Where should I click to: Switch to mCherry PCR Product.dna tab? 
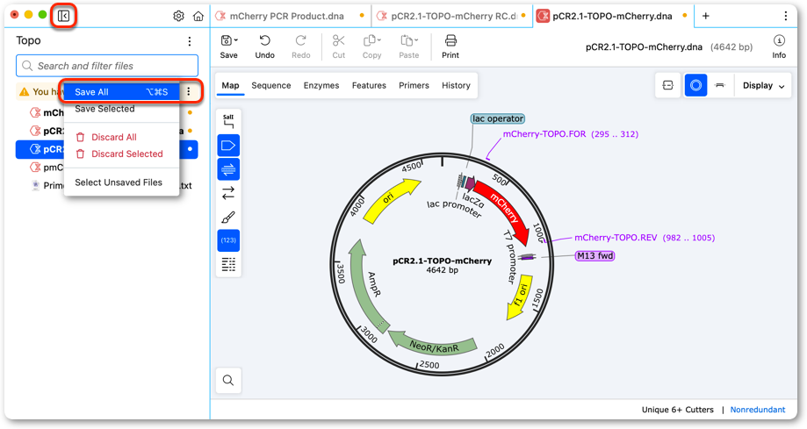[x=291, y=16]
